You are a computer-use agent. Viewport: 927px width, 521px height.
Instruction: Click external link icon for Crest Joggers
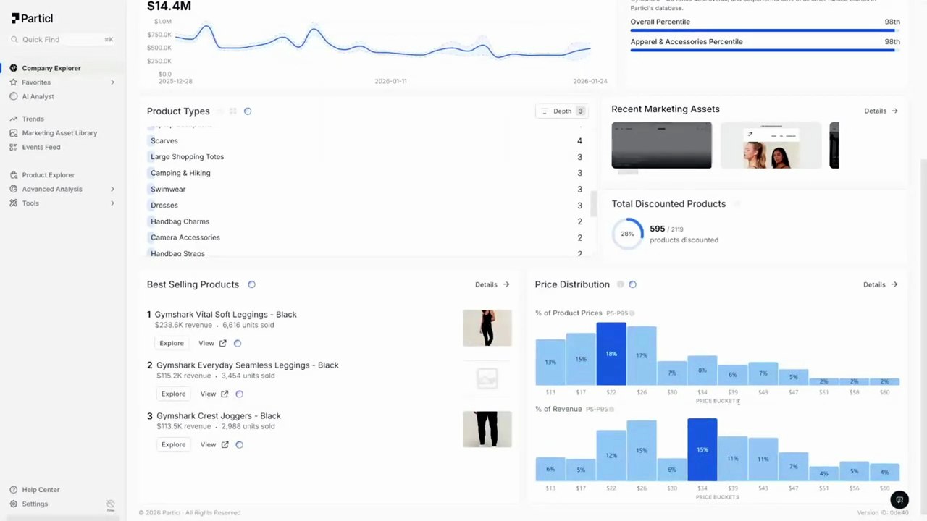(225, 444)
